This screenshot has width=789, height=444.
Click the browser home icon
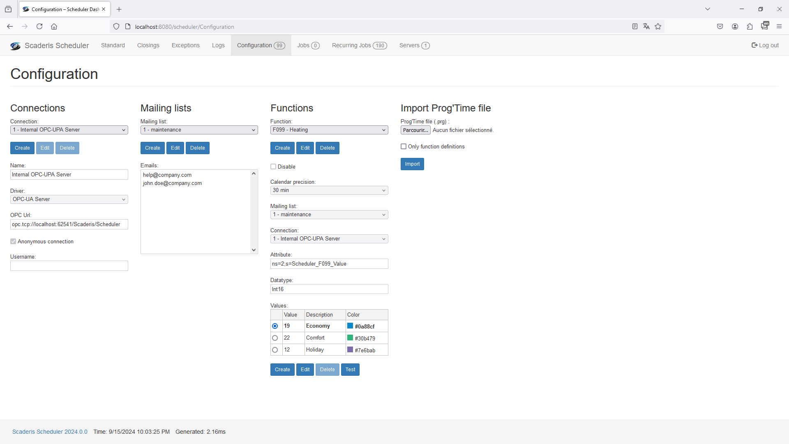54,27
